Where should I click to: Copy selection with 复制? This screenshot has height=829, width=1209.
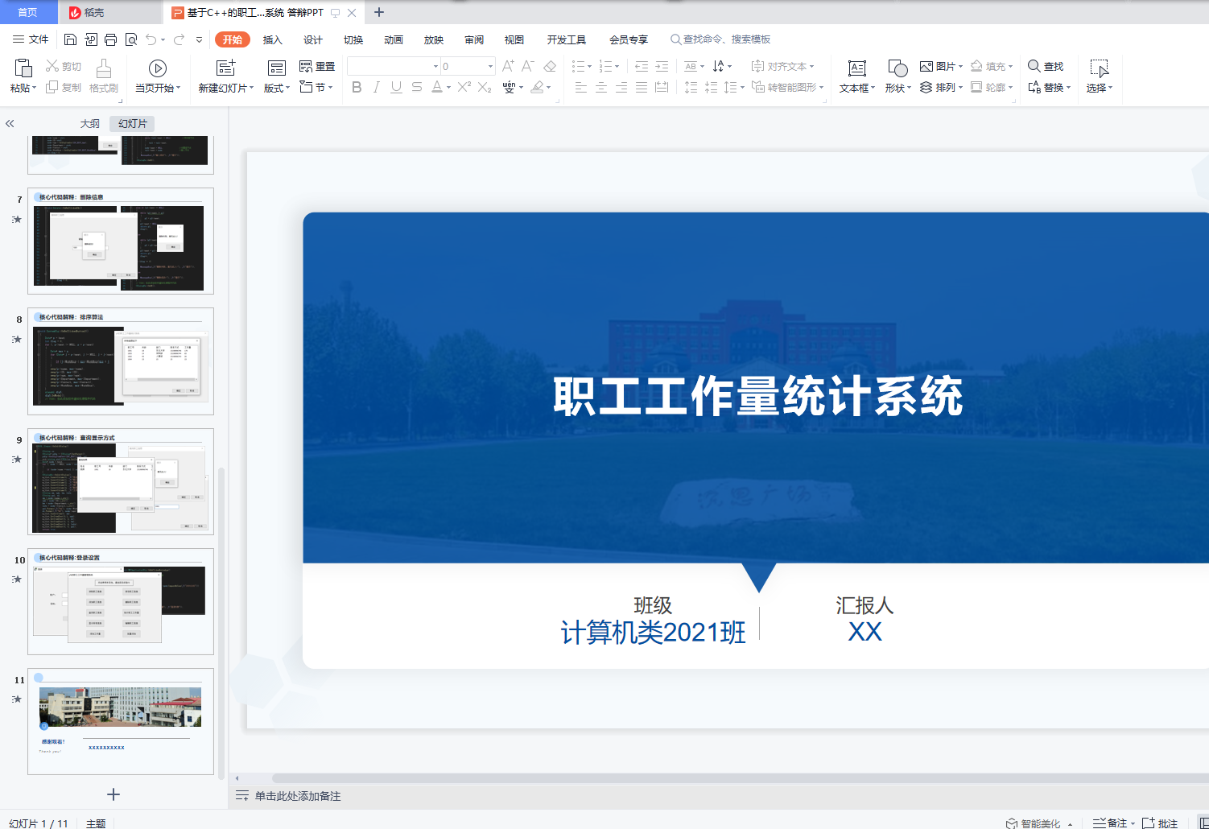point(64,87)
